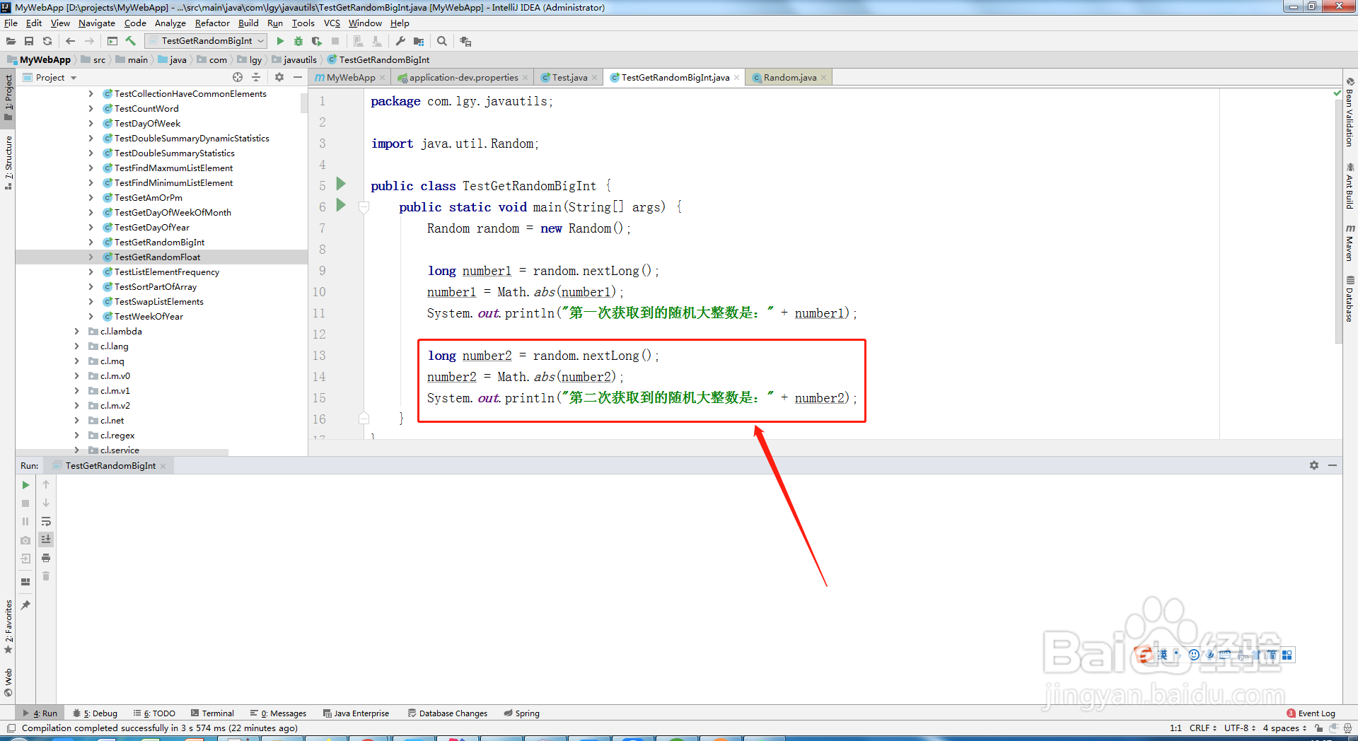
Task: Open the Database Changes tool window
Action: (448, 713)
